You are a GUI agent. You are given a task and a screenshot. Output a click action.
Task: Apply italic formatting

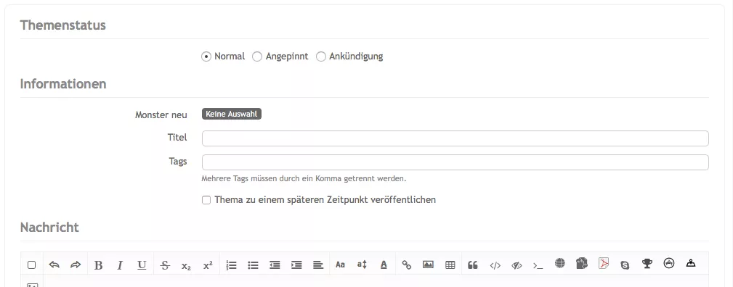coord(120,265)
